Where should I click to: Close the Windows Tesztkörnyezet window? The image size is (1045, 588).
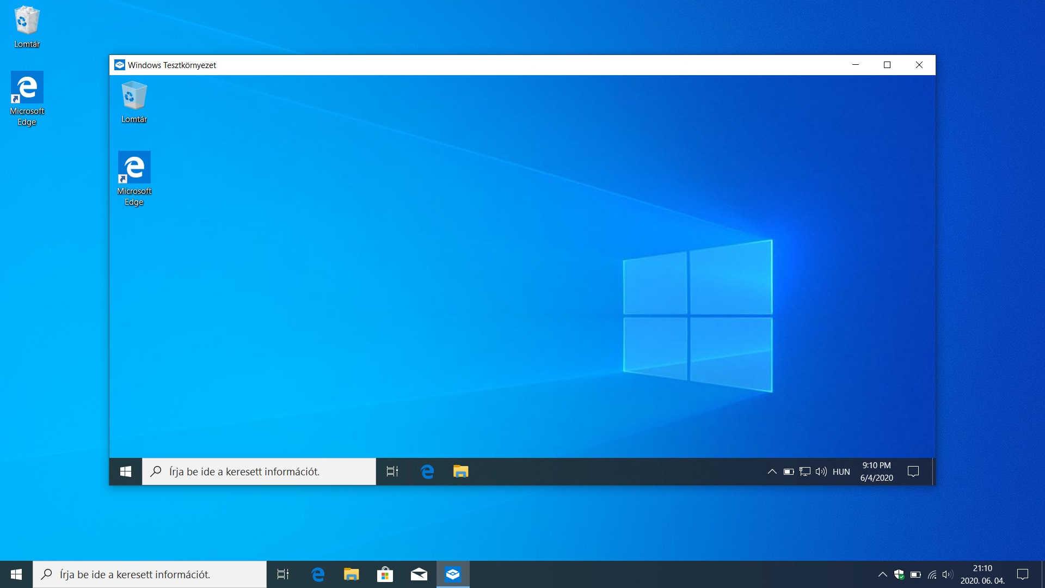tap(919, 65)
